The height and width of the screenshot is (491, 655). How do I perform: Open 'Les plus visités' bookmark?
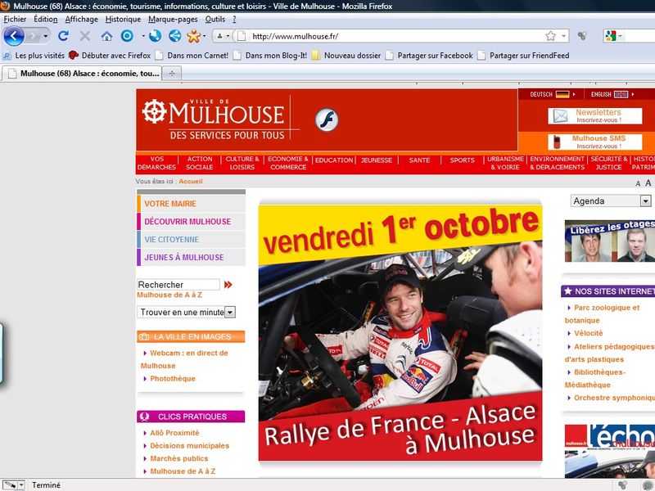click(34, 56)
